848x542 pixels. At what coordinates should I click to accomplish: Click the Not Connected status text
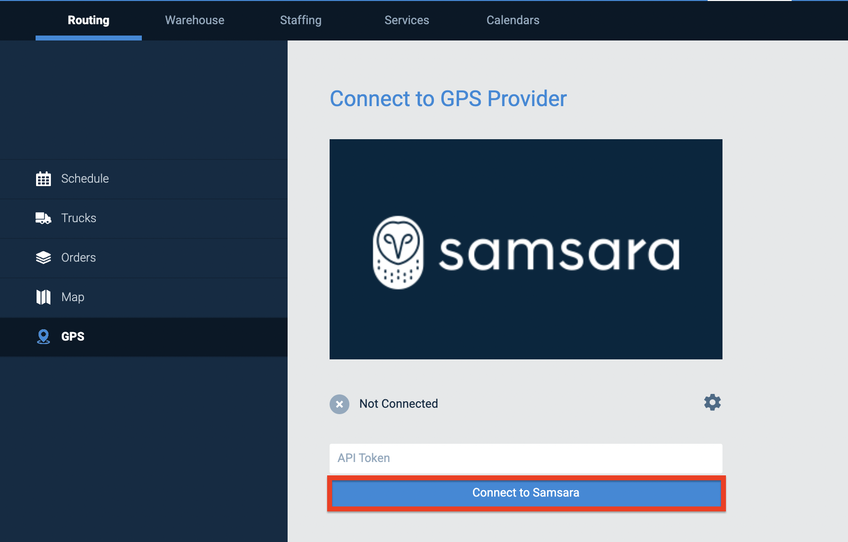click(x=399, y=404)
